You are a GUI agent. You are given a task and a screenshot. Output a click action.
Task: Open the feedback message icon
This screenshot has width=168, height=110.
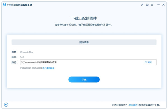pyautogui.click(x=147, y=5)
